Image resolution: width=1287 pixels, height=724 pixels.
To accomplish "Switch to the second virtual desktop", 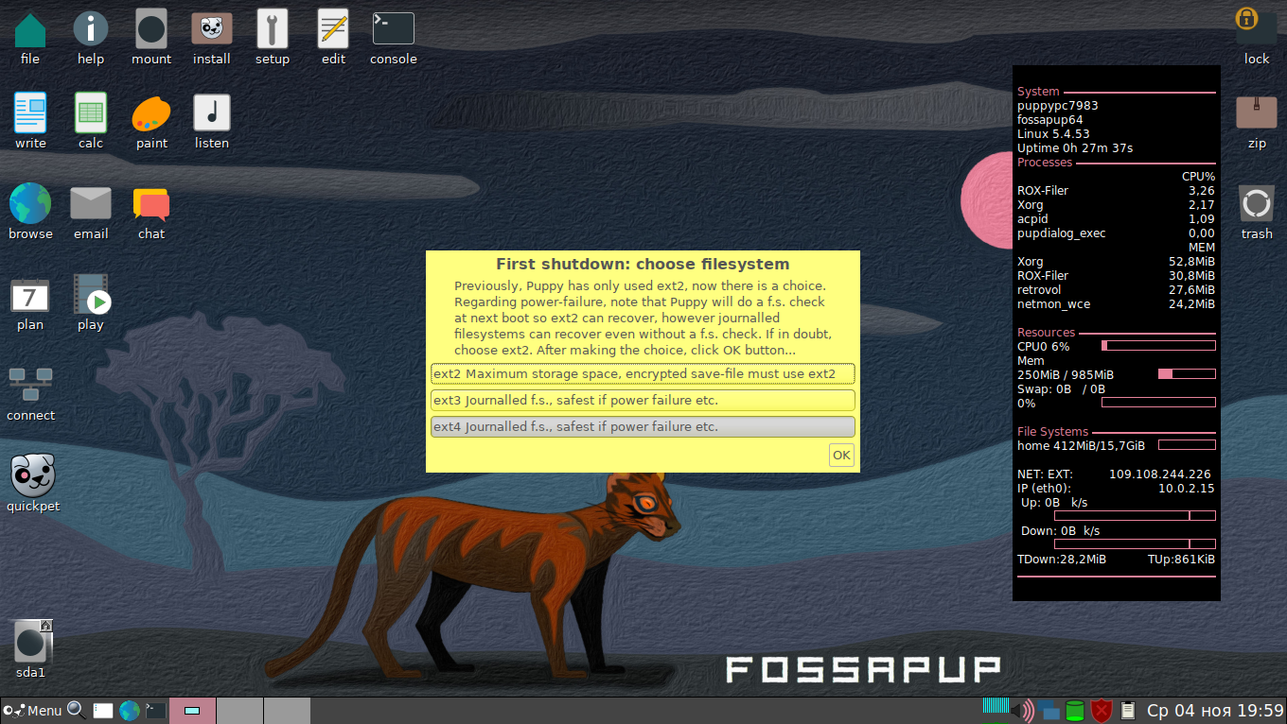I will point(239,710).
